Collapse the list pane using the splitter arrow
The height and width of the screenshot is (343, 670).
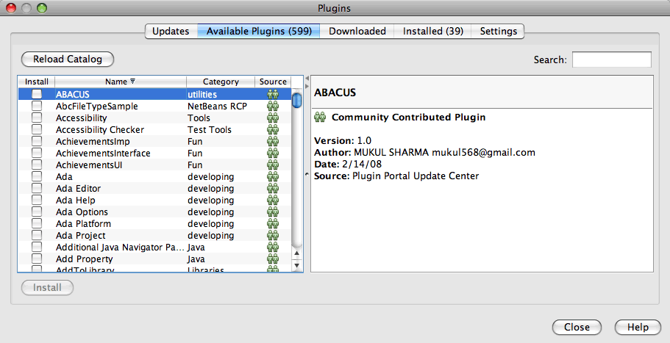(x=307, y=77)
